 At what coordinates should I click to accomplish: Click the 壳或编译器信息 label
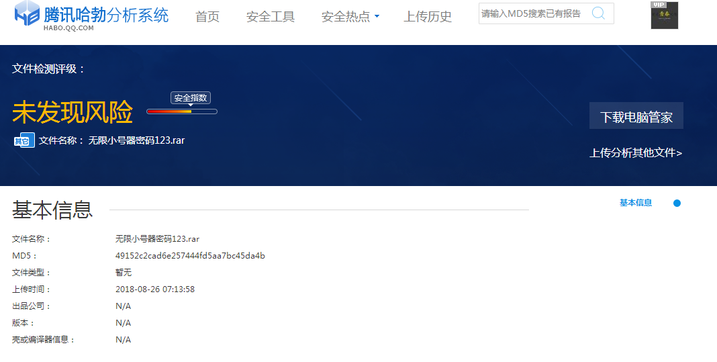[x=44, y=340]
